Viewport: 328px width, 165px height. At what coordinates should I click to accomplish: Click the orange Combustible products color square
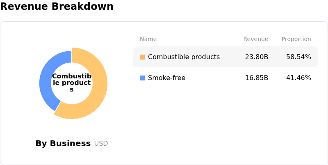142,57
